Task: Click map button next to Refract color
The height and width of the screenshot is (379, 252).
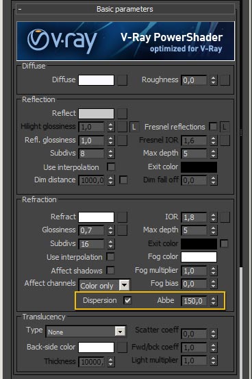Action: [x=123, y=217]
